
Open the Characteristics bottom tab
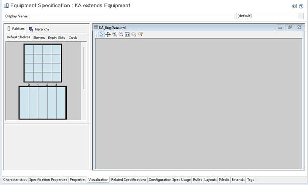coord(15,180)
